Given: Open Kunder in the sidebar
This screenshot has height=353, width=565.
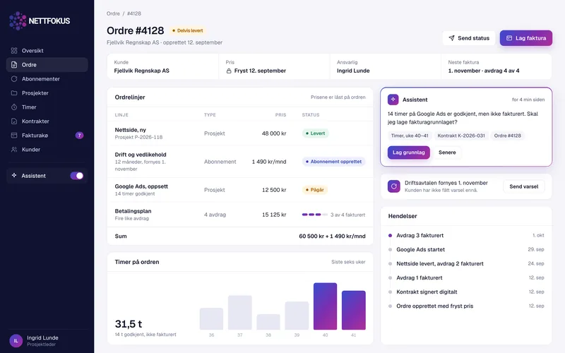Looking at the screenshot, I should click(47, 150).
